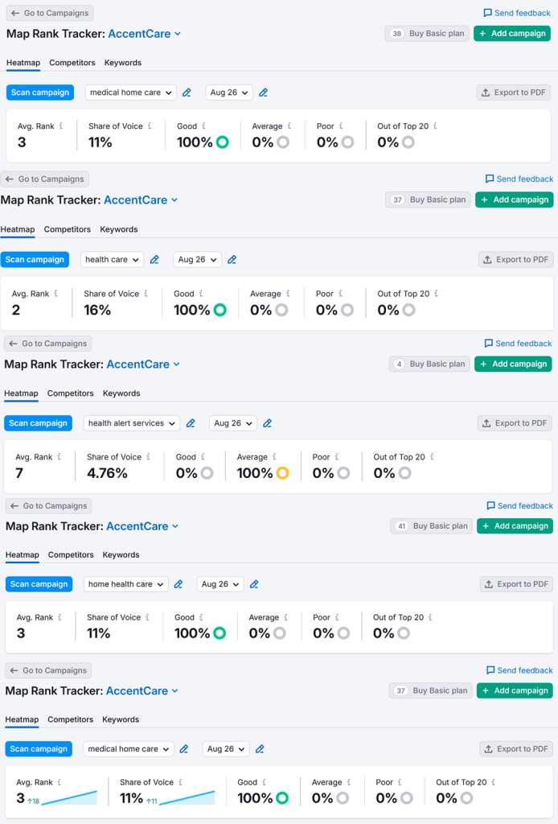
Task: Click Average info icon above the yellow 100%
Action: 274,457
